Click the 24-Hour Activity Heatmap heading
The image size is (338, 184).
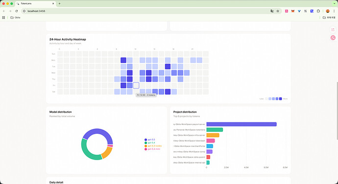(x=68, y=40)
